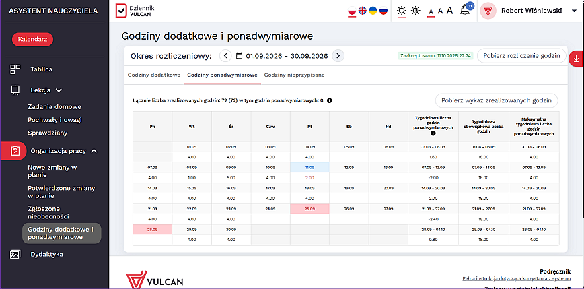Click the pink 28.09 date cell

coord(152,230)
